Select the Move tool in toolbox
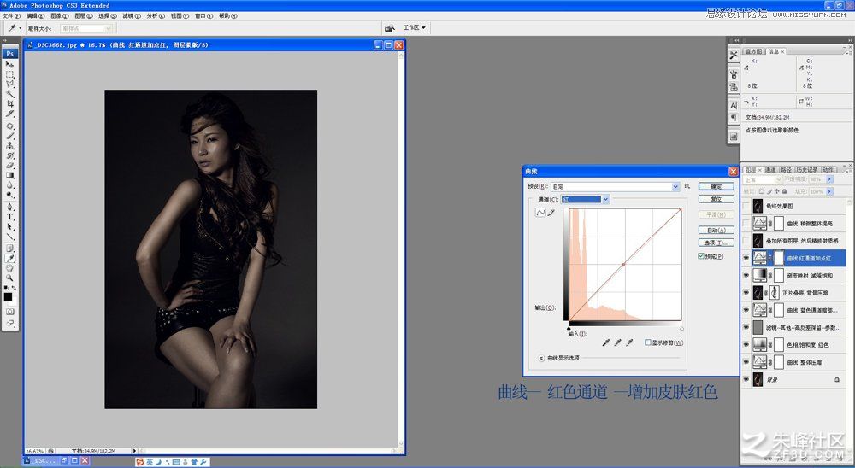This screenshot has height=468, width=855. (9, 64)
